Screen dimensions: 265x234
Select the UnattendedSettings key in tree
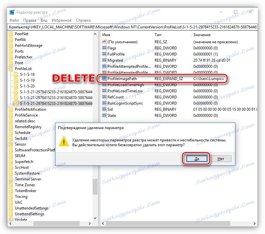pyautogui.click(x=32, y=208)
